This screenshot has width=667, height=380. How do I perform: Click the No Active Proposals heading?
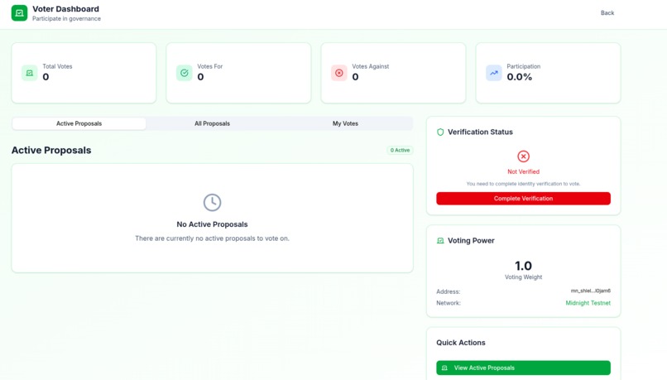213,224
